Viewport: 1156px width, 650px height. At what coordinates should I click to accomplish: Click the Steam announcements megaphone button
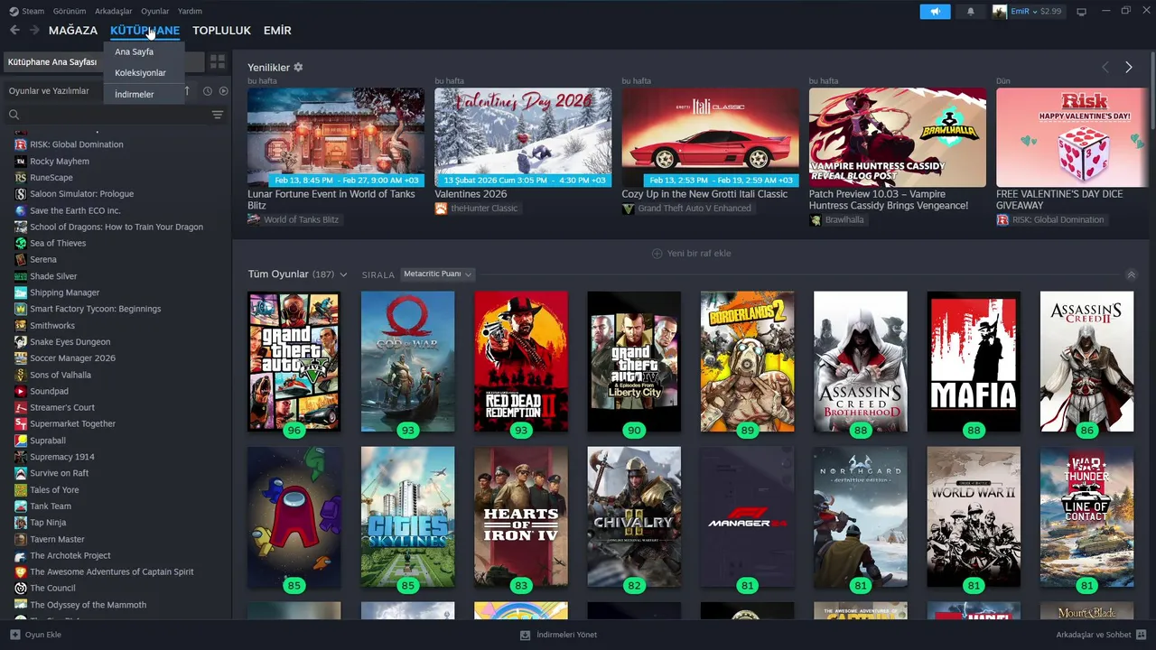pos(935,12)
